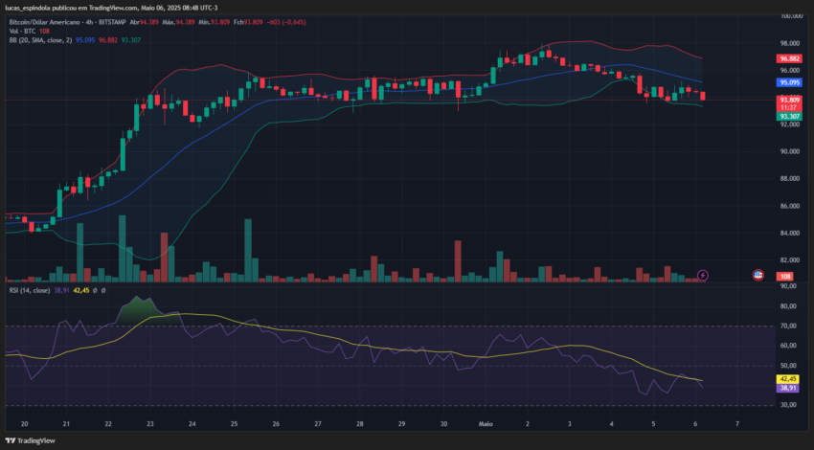Viewport: 814px width, 450px height.
Task: Click the current price 93.809 countdown label
Action: 789,103
